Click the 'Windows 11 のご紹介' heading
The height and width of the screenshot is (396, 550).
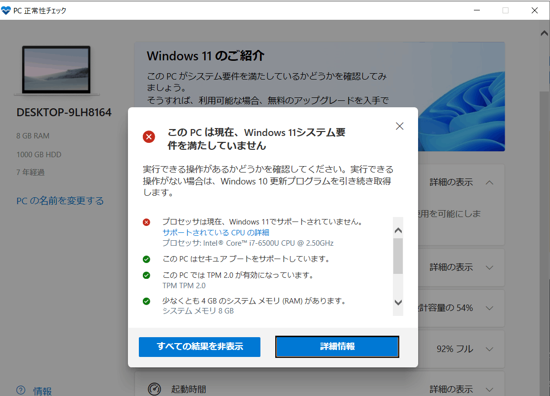[206, 56]
